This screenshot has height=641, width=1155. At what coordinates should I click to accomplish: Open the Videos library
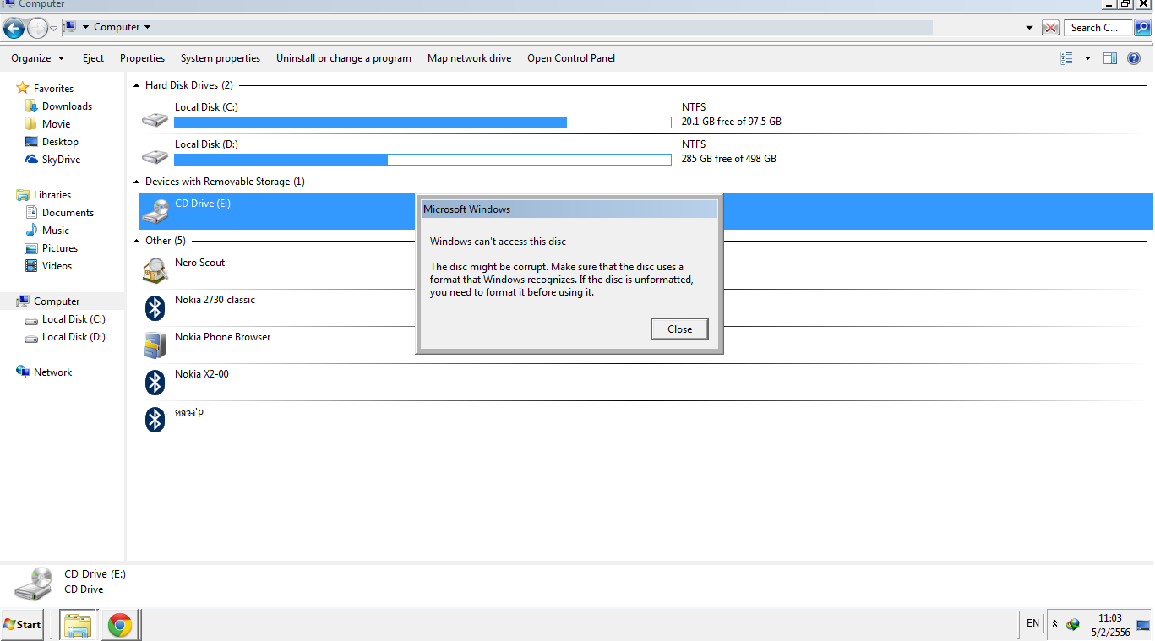click(x=57, y=266)
